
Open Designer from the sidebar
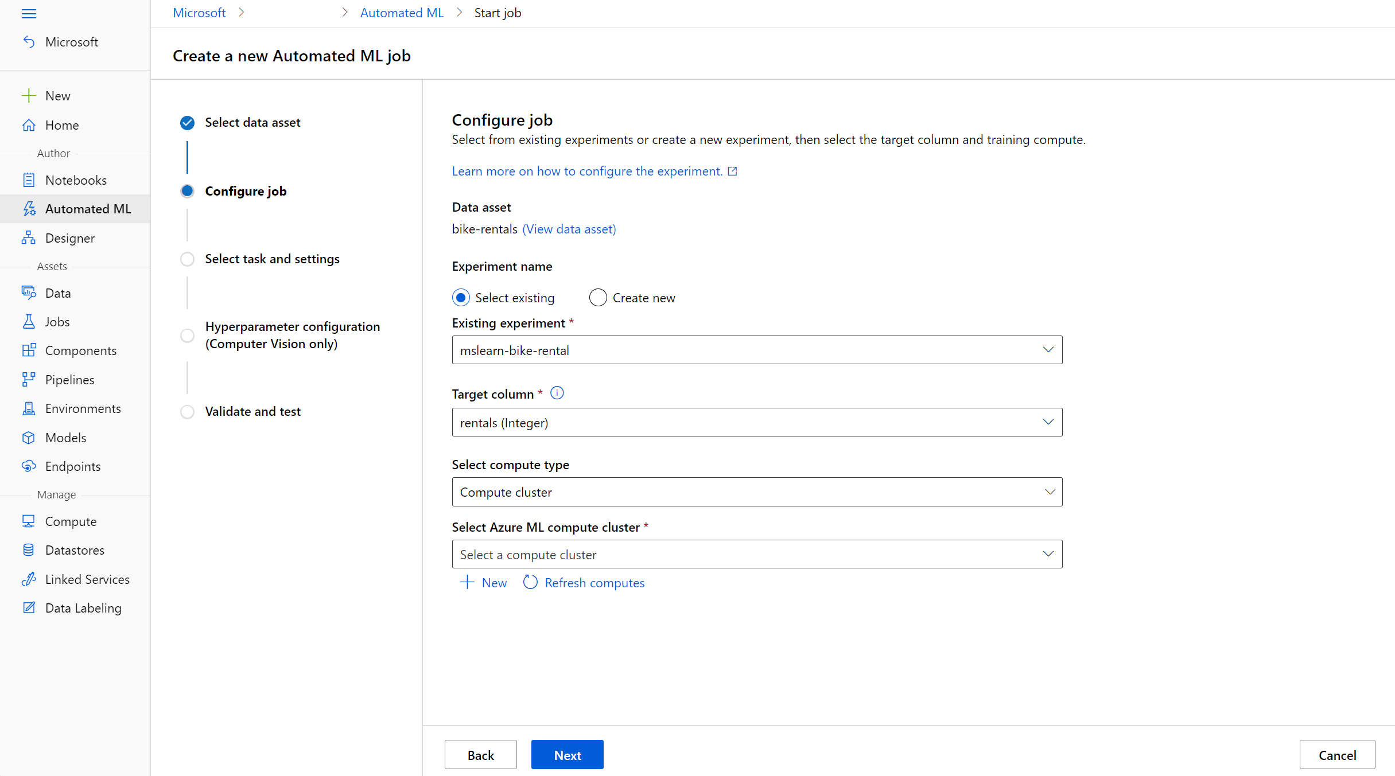(x=69, y=238)
